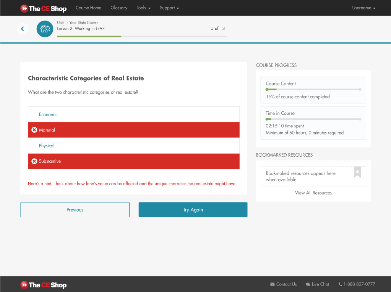
Task: Click the bookmark star ribbon icon
Action: tap(357, 172)
